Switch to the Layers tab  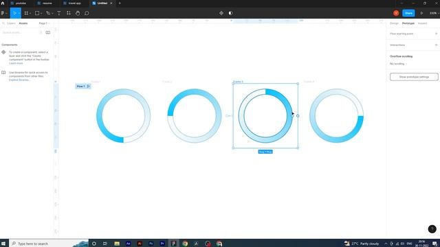pos(11,23)
